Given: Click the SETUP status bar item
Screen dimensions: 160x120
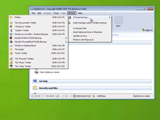Looking at the screenshot, I should click(36, 96).
